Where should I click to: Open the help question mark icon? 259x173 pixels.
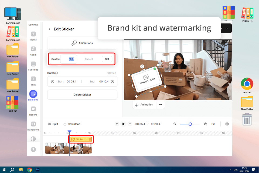33,149
